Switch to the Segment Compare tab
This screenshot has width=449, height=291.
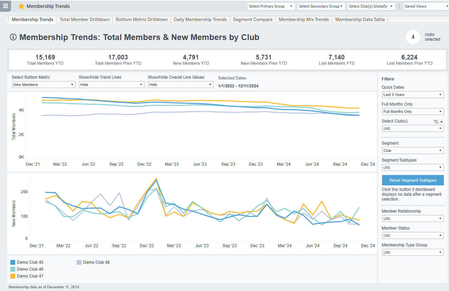(252, 19)
